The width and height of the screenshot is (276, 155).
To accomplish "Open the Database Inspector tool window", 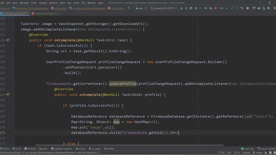I will 62,149.
